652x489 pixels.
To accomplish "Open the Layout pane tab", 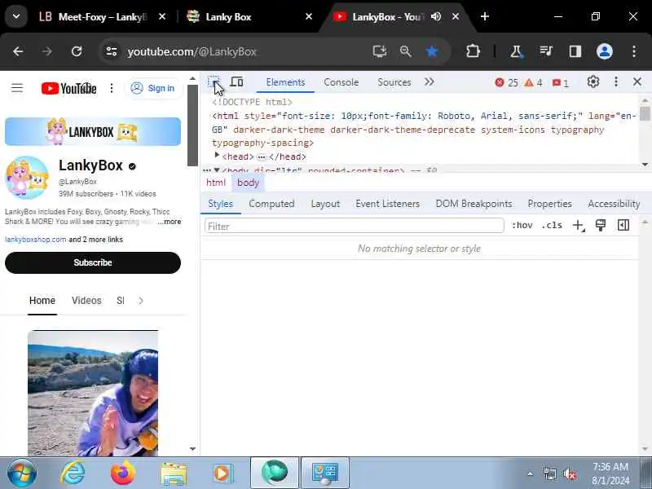I will coord(325,204).
